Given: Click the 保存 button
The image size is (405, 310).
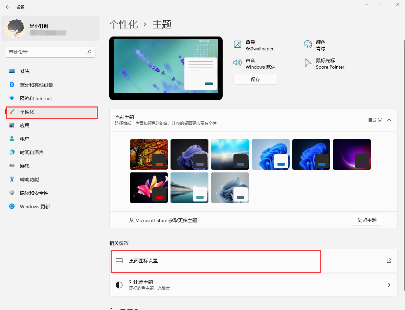Looking at the screenshot, I should click(255, 79).
